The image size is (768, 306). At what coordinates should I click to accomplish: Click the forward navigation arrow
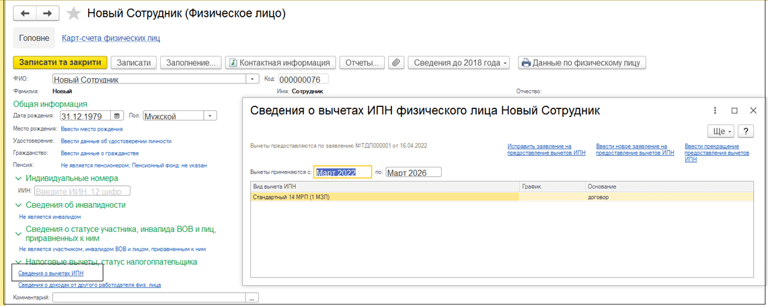(x=46, y=13)
